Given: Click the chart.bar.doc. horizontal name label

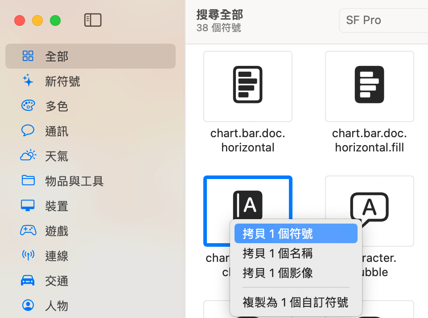Looking at the screenshot, I should pos(248,140).
